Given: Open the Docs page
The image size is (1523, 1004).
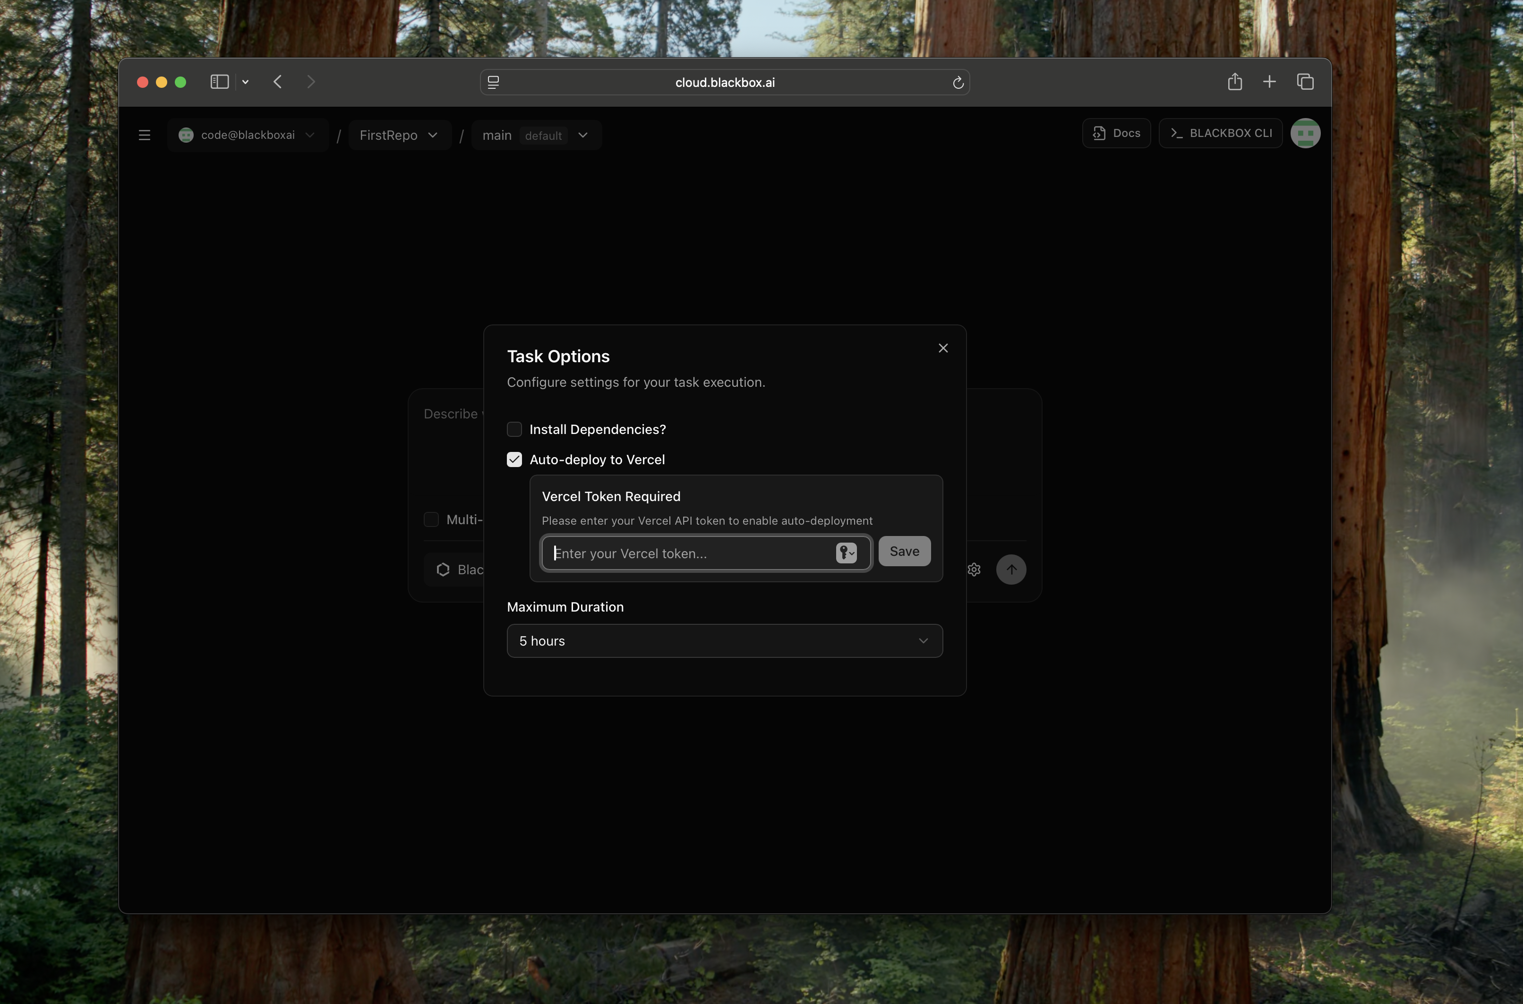Looking at the screenshot, I should tap(1115, 133).
